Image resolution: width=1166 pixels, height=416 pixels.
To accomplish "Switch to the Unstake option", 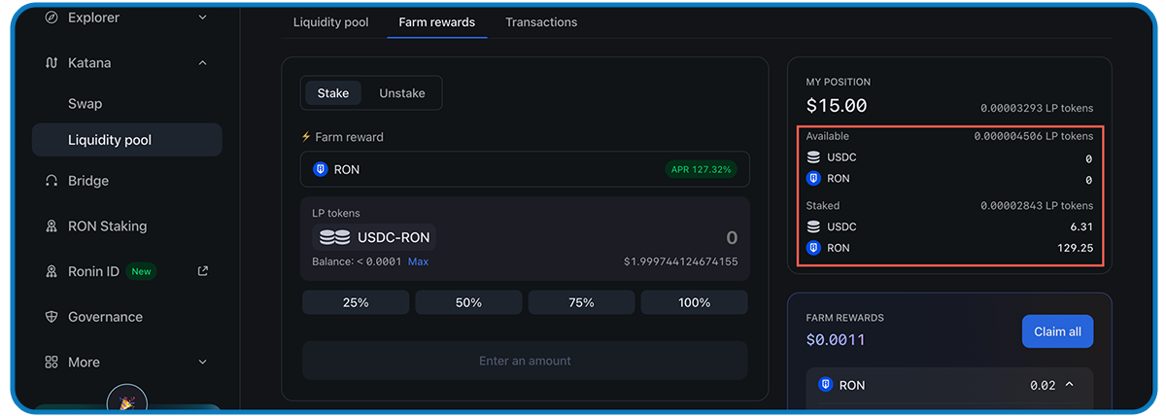I will (x=402, y=93).
